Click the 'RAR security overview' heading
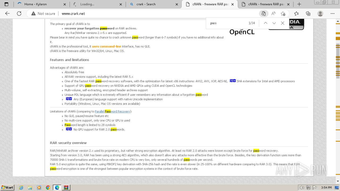The image size is (340, 191). pos(68,143)
